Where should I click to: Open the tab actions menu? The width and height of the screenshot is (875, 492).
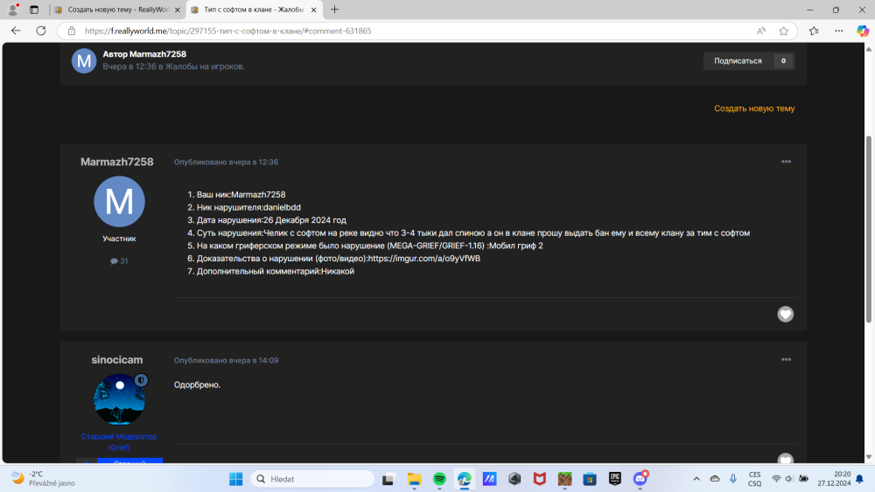click(x=34, y=10)
